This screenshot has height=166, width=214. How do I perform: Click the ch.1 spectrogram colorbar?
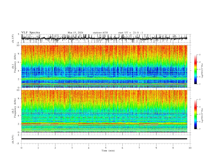coord(196,69)
